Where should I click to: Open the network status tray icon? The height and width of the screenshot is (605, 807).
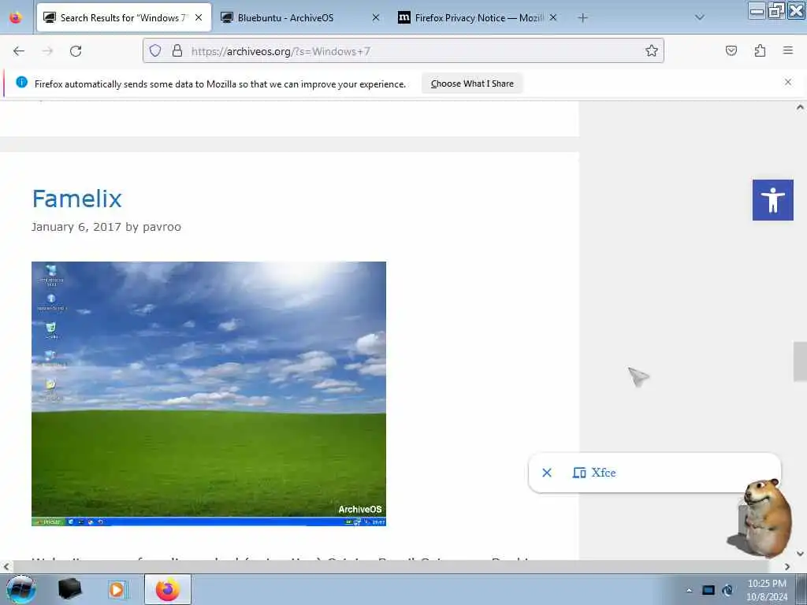point(727,590)
